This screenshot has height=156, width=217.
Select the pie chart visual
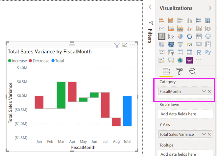click(180, 37)
